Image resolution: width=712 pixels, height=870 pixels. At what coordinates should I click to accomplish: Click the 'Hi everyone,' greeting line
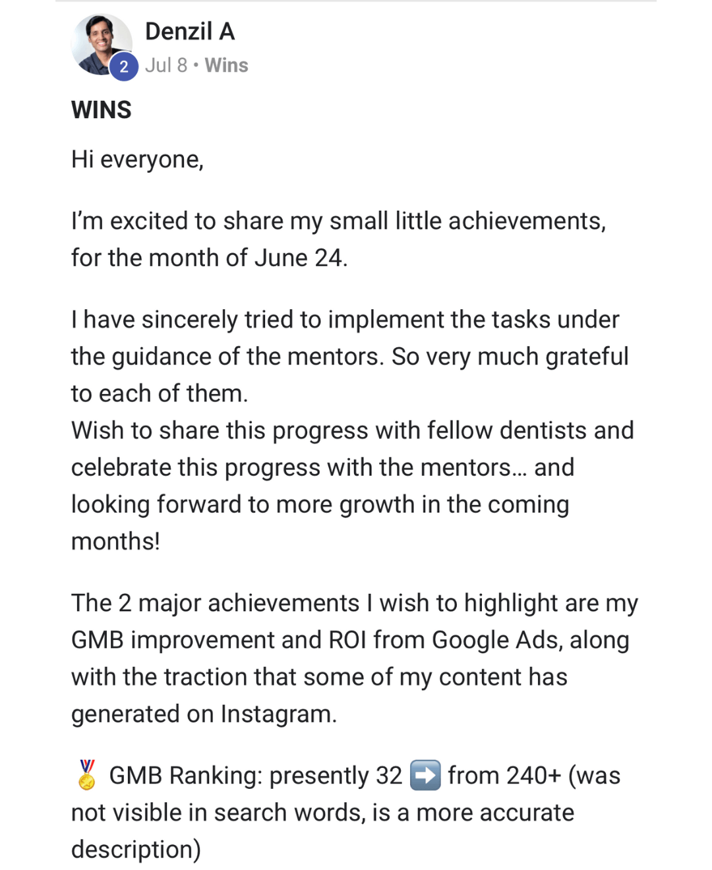click(x=137, y=159)
